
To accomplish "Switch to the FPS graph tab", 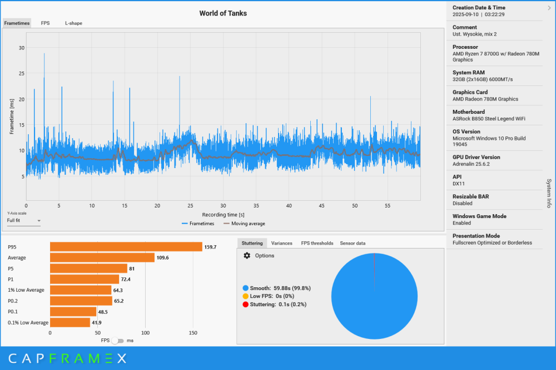I will (x=45, y=23).
